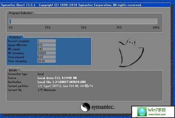
Task: Click the Speed (MB/min) label
Action: tap(17, 45)
